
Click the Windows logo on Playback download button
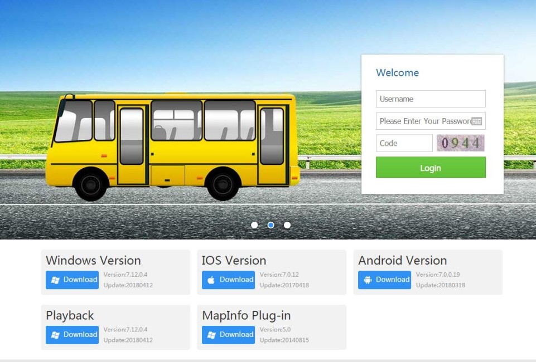click(55, 335)
